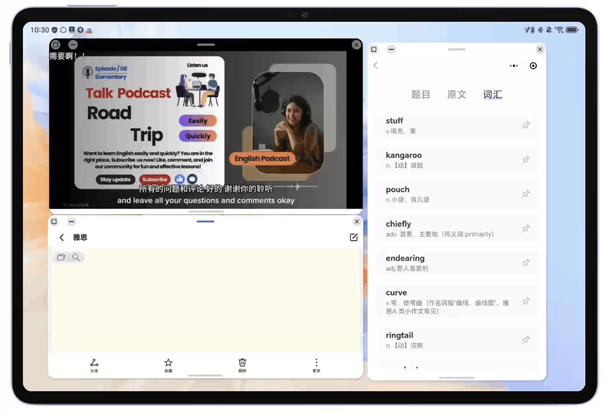Switch to the 原文 tab

pyautogui.click(x=456, y=94)
